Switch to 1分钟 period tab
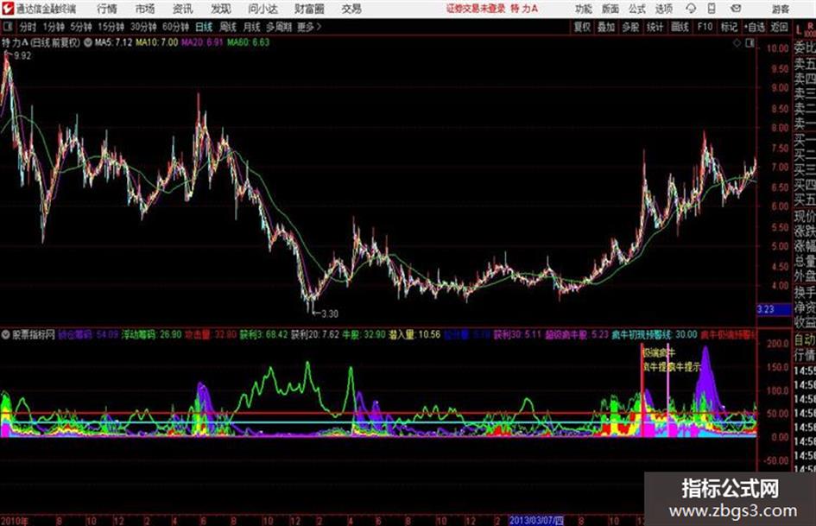The height and width of the screenshot is (526, 816). click(53, 27)
